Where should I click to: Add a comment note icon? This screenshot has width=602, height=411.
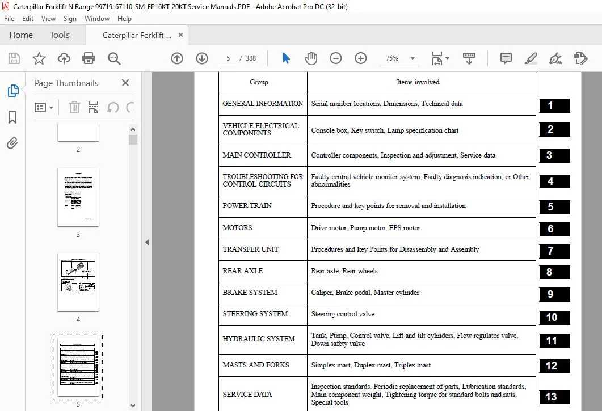506,58
